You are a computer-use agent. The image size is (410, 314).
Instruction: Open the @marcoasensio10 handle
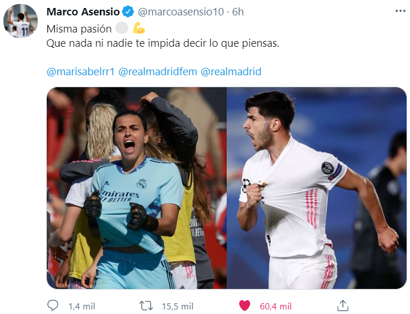180,12
